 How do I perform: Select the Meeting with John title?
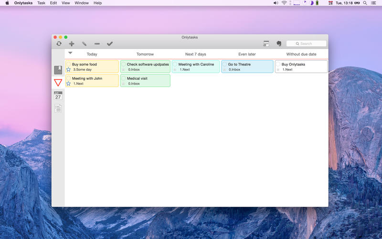pos(87,78)
